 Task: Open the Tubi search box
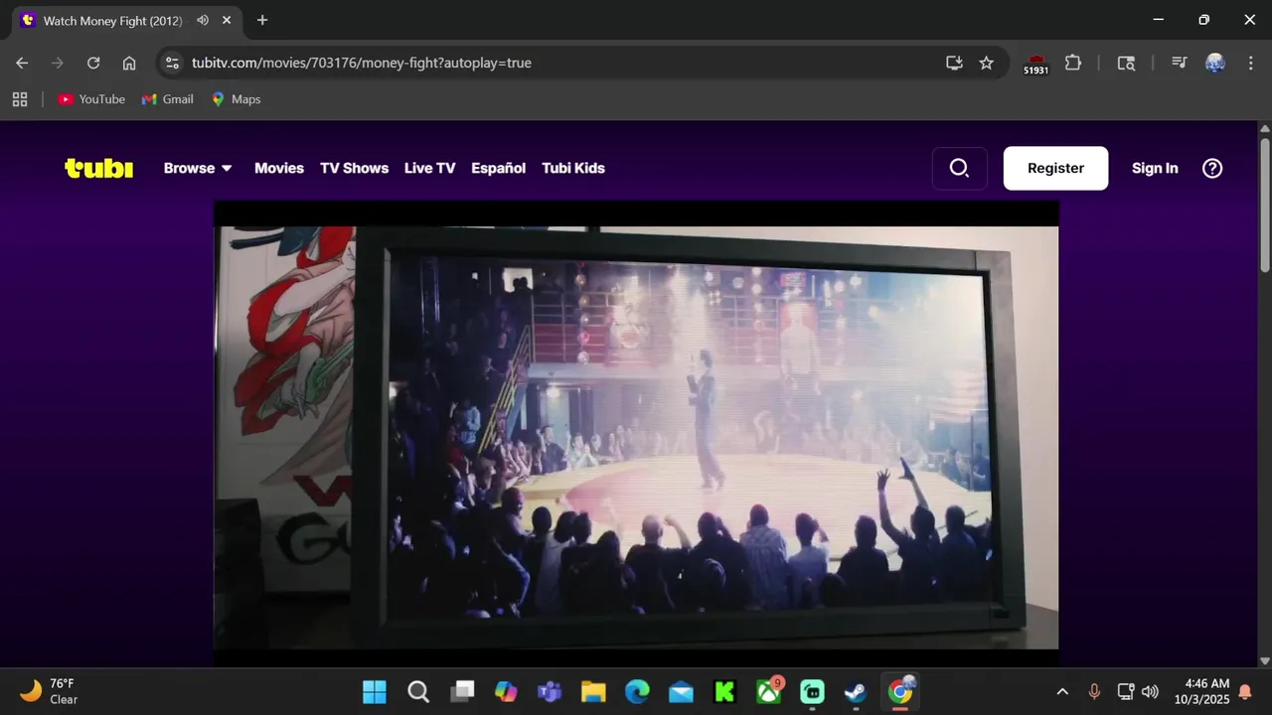[959, 168]
